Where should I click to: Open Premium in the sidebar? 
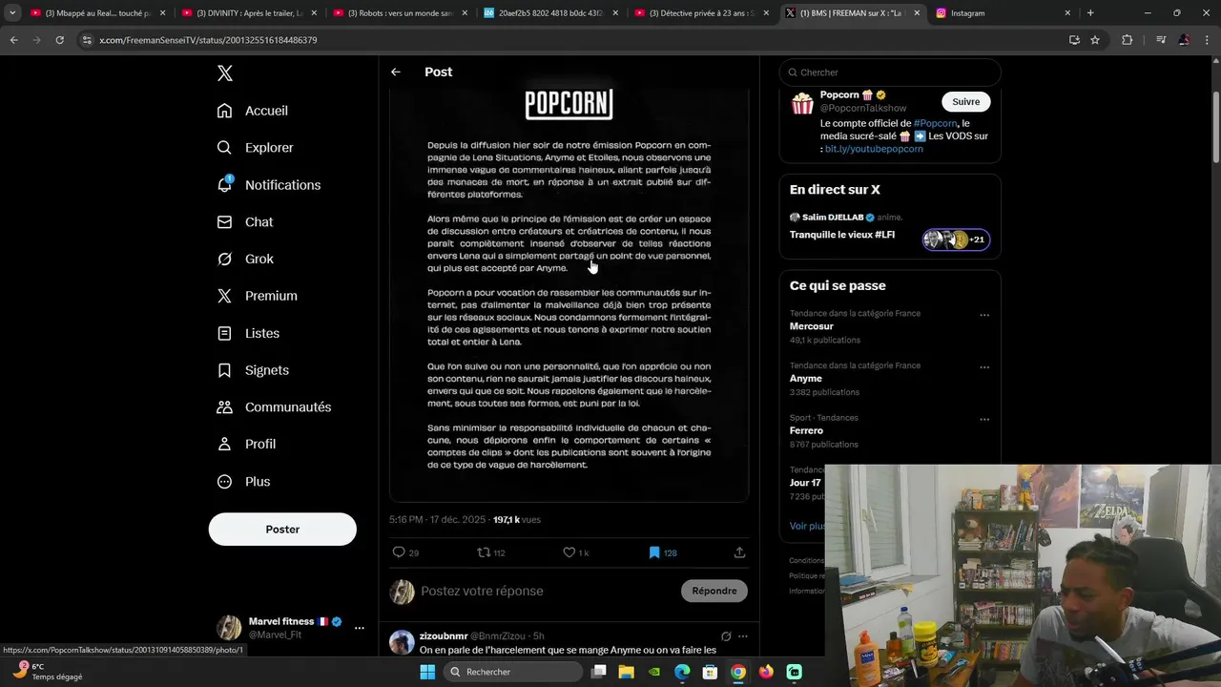point(258,296)
